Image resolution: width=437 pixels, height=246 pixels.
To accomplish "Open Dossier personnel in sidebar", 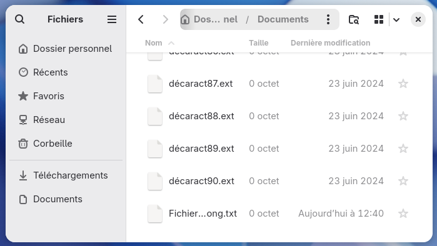I will (66, 49).
